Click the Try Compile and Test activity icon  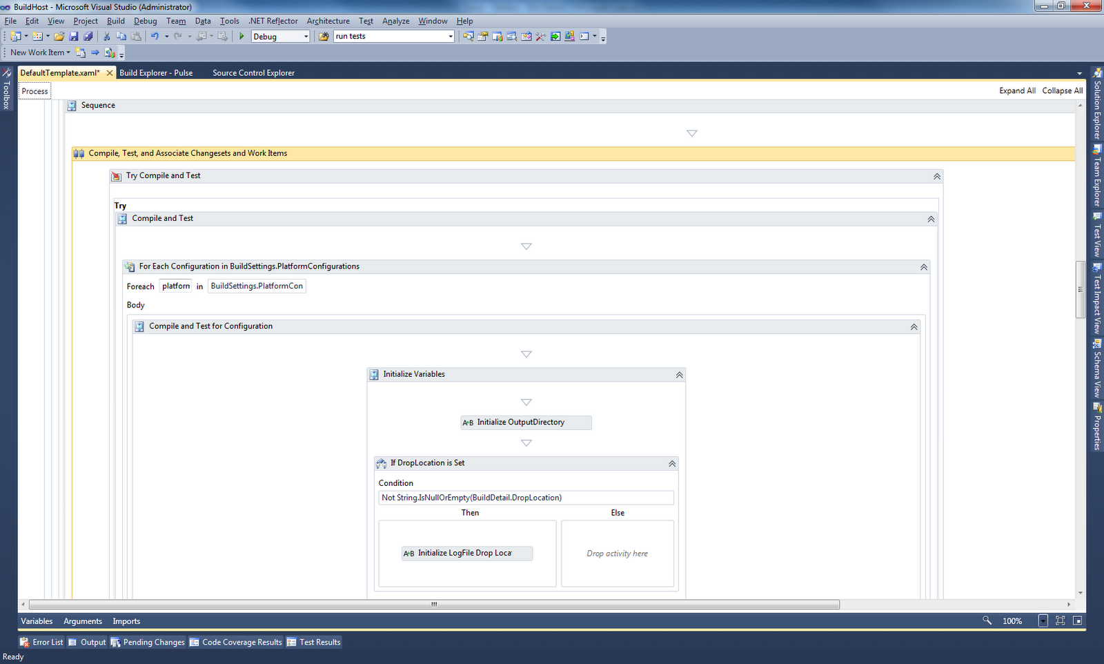(117, 176)
